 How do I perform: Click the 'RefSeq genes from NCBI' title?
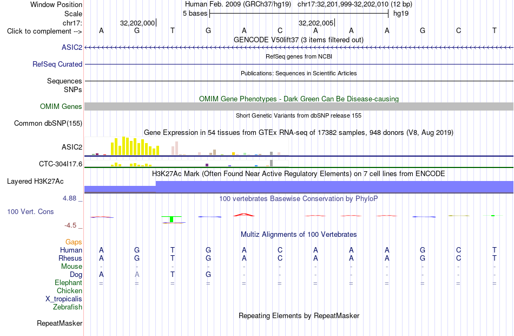[299, 56]
